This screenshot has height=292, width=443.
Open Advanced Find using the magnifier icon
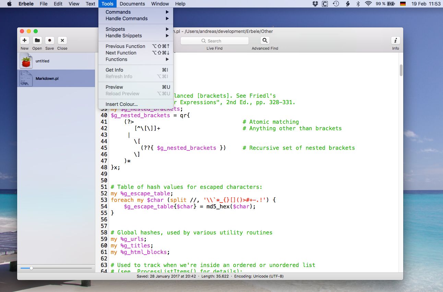(x=264, y=40)
